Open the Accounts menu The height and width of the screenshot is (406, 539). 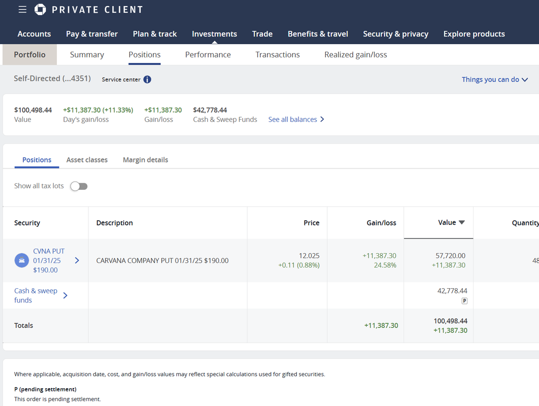(34, 34)
